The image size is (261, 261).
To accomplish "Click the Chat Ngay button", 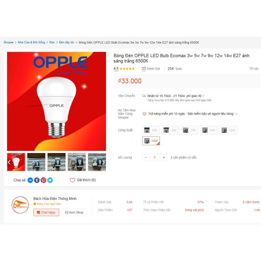I will coord(46,212).
